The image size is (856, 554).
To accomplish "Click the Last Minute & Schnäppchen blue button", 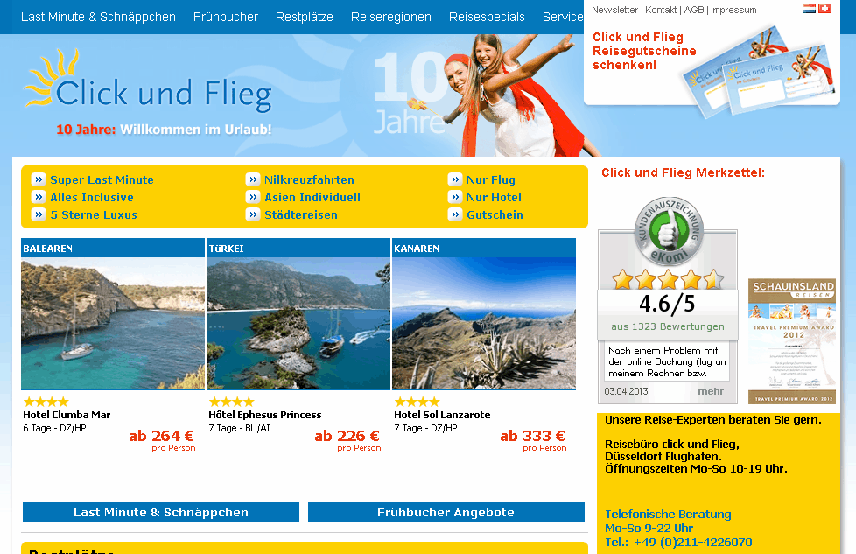I will [161, 512].
